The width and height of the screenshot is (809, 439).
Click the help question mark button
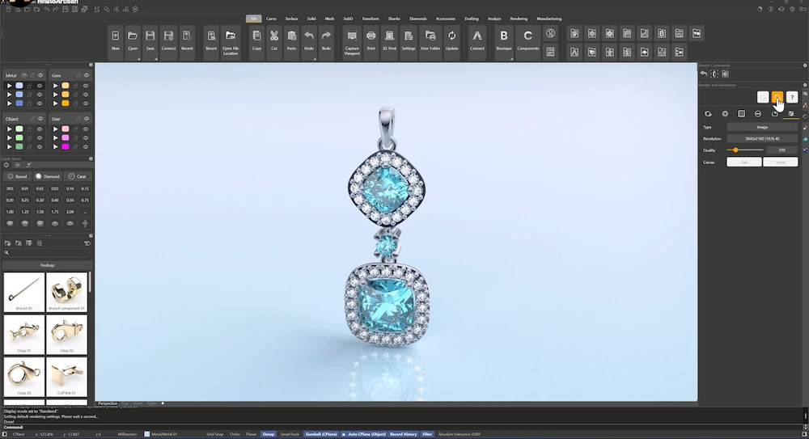click(x=792, y=97)
